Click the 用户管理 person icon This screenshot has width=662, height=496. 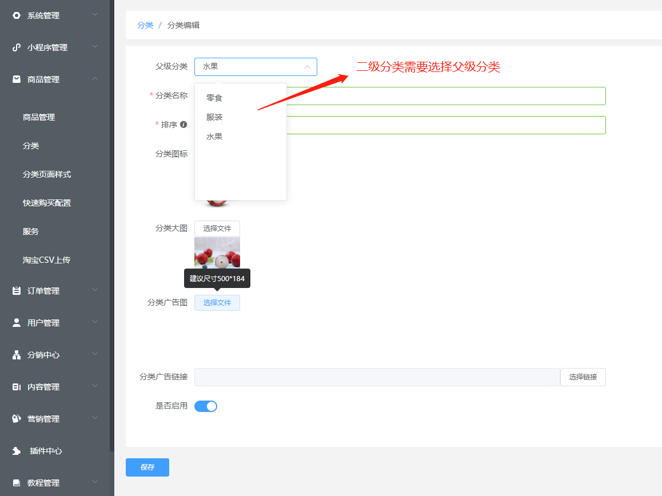click(x=17, y=323)
